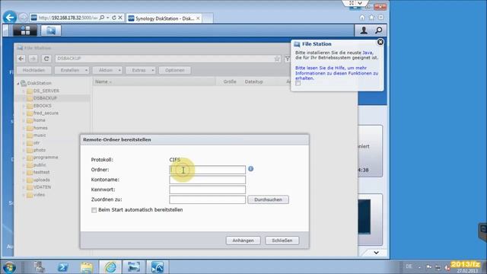Open PowerShell from the taskbar
The width and height of the screenshot is (487, 274).
pos(62,267)
